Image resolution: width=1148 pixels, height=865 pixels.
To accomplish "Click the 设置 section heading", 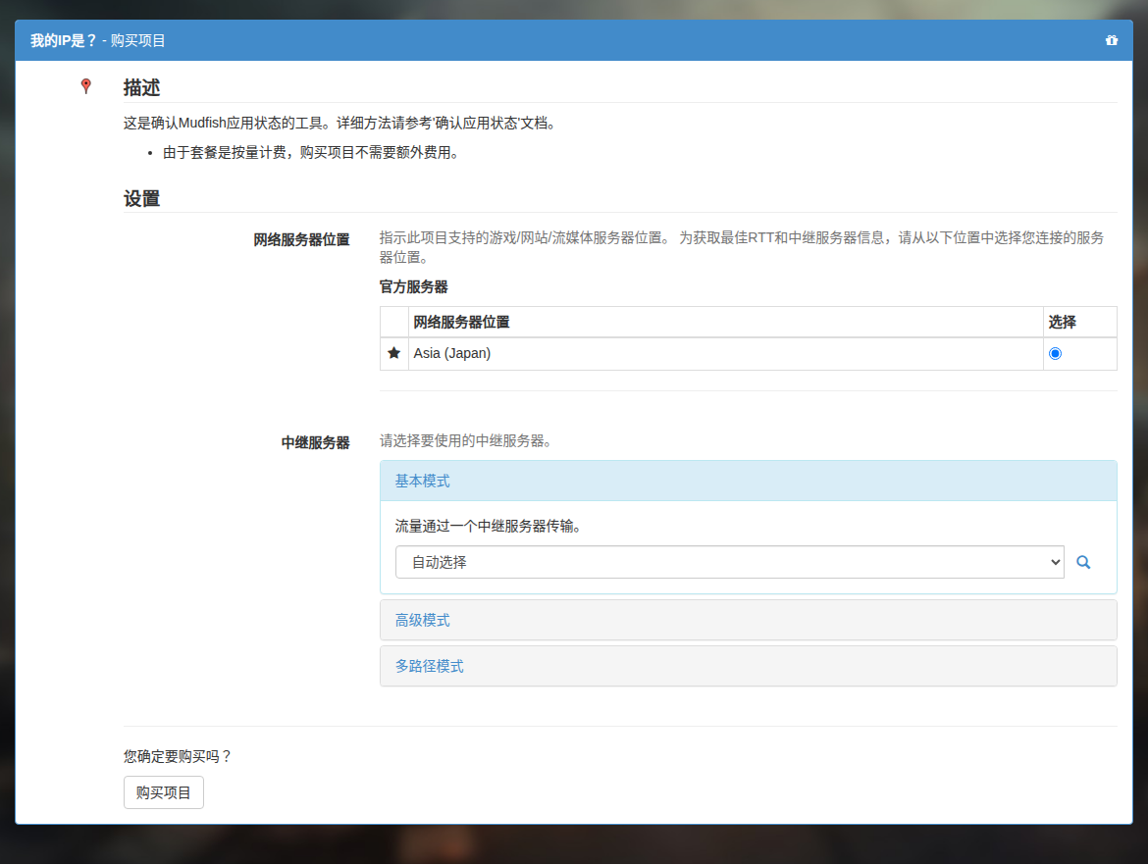I will click(x=141, y=198).
